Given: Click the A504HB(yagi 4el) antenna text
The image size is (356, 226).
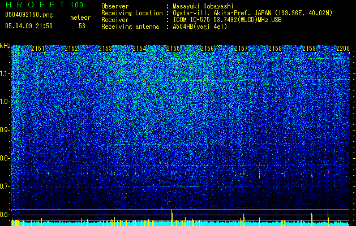Looking at the screenshot, I should [x=200, y=27].
